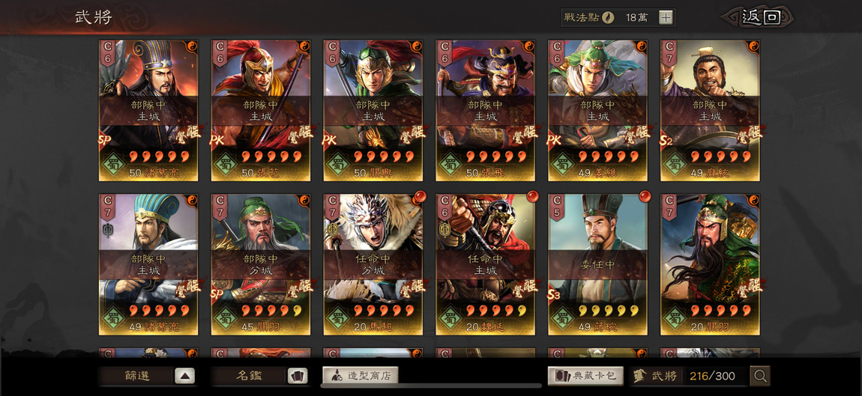This screenshot has height=396, width=862.
Task: Open the magnifier search icon
Action: [760, 377]
